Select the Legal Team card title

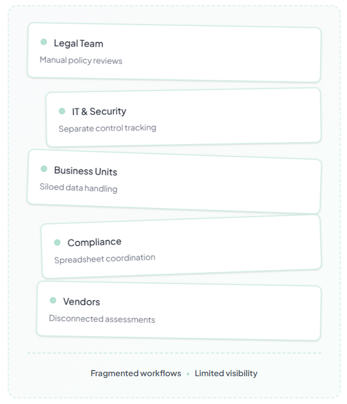78,44
